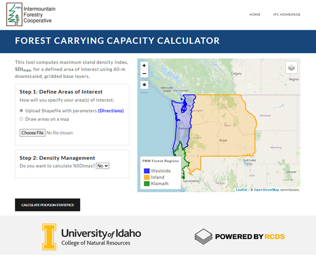This screenshot has width=316, height=256.
Task: Click the University of Idaho logo
Action: tap(92, 237)
